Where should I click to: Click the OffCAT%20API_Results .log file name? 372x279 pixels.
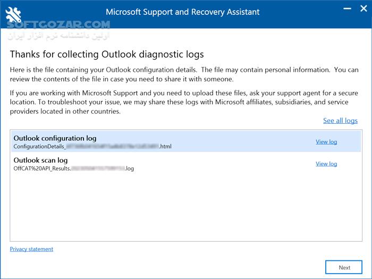pos(73,168)
